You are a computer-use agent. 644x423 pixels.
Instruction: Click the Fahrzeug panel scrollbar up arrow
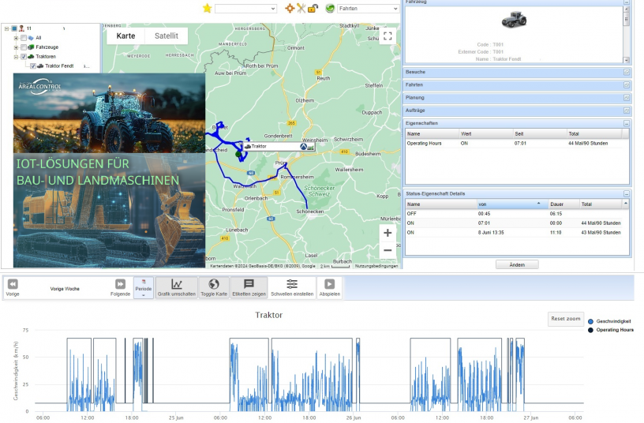coord(626,9)
